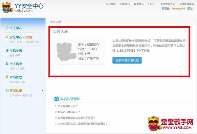Viewport: 197px width, 134px height.
Task: Click the username limingns09
Action: point(178,9)
